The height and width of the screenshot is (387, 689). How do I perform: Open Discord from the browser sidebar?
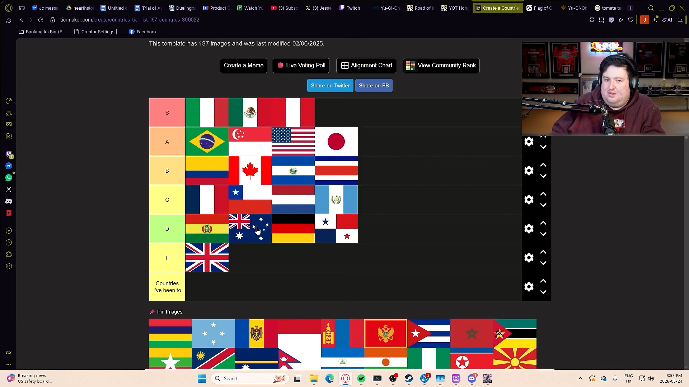pyautogui.click(x=9, y=201)
